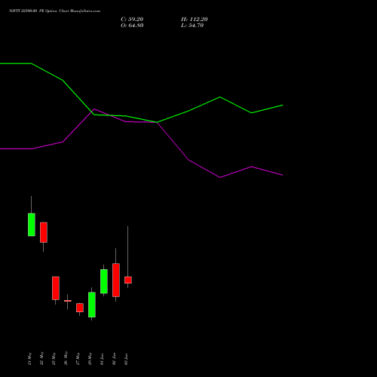This screenshot has height=377, width=377.
Task: Select the 03 Jun date label
Action: [x=126, y=359]
